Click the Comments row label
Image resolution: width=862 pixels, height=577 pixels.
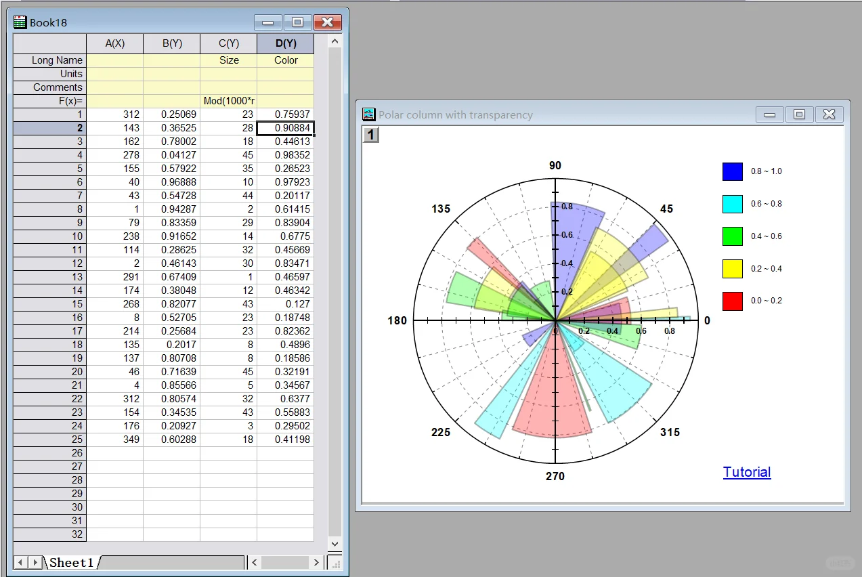coord(50,87)
